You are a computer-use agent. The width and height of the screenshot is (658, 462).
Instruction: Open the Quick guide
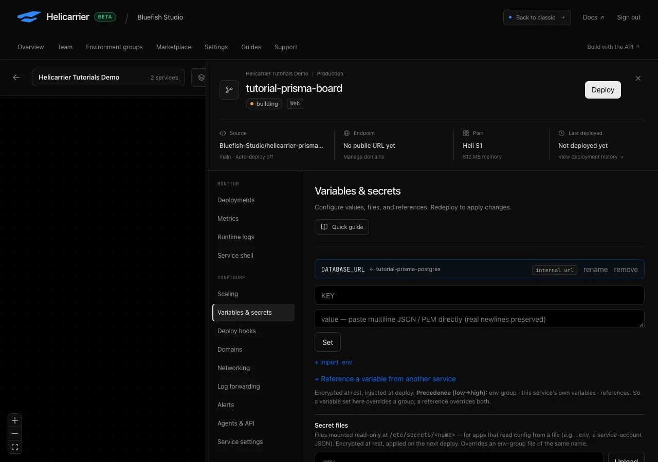pyautogui.click(x=342, y=227)
